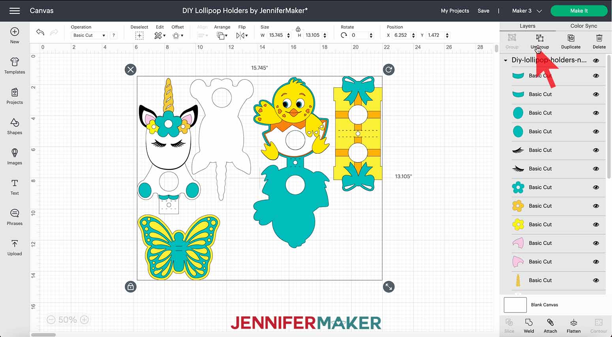The image size is (612, 337).
Task: Switch to the Layers tab
Action: (x=528, y=26)
